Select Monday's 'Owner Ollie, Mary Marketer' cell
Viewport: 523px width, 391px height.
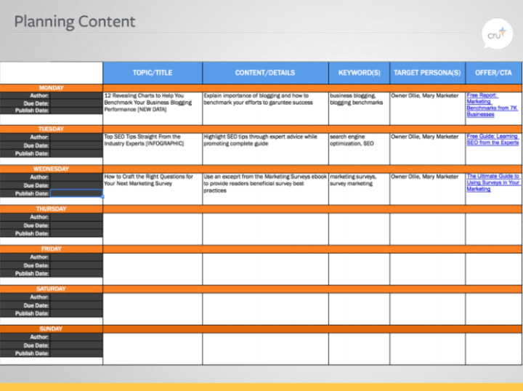[x=427, y=108]
